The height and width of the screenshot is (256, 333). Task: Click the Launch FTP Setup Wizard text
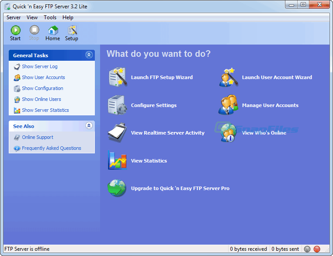tap(162, 77)
